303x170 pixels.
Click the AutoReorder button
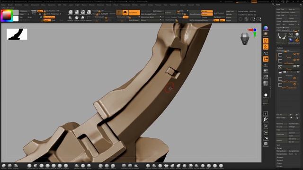pyautogui.click(x=294, y=124)
